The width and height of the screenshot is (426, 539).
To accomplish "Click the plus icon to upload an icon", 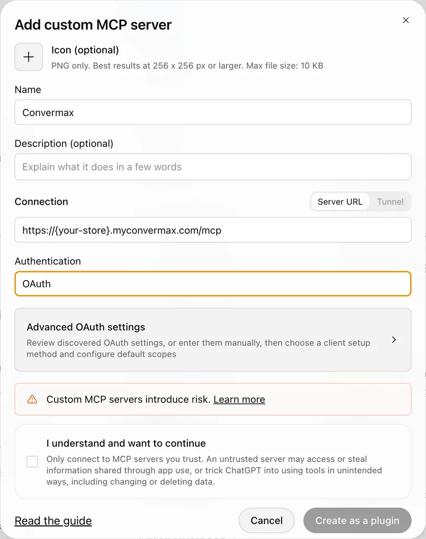I will 28,57.
